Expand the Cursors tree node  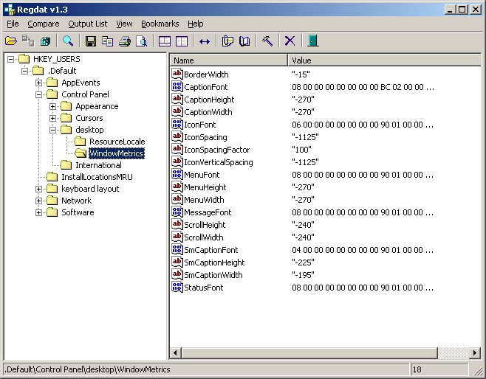pyautogui.click(x=52, y=118)
